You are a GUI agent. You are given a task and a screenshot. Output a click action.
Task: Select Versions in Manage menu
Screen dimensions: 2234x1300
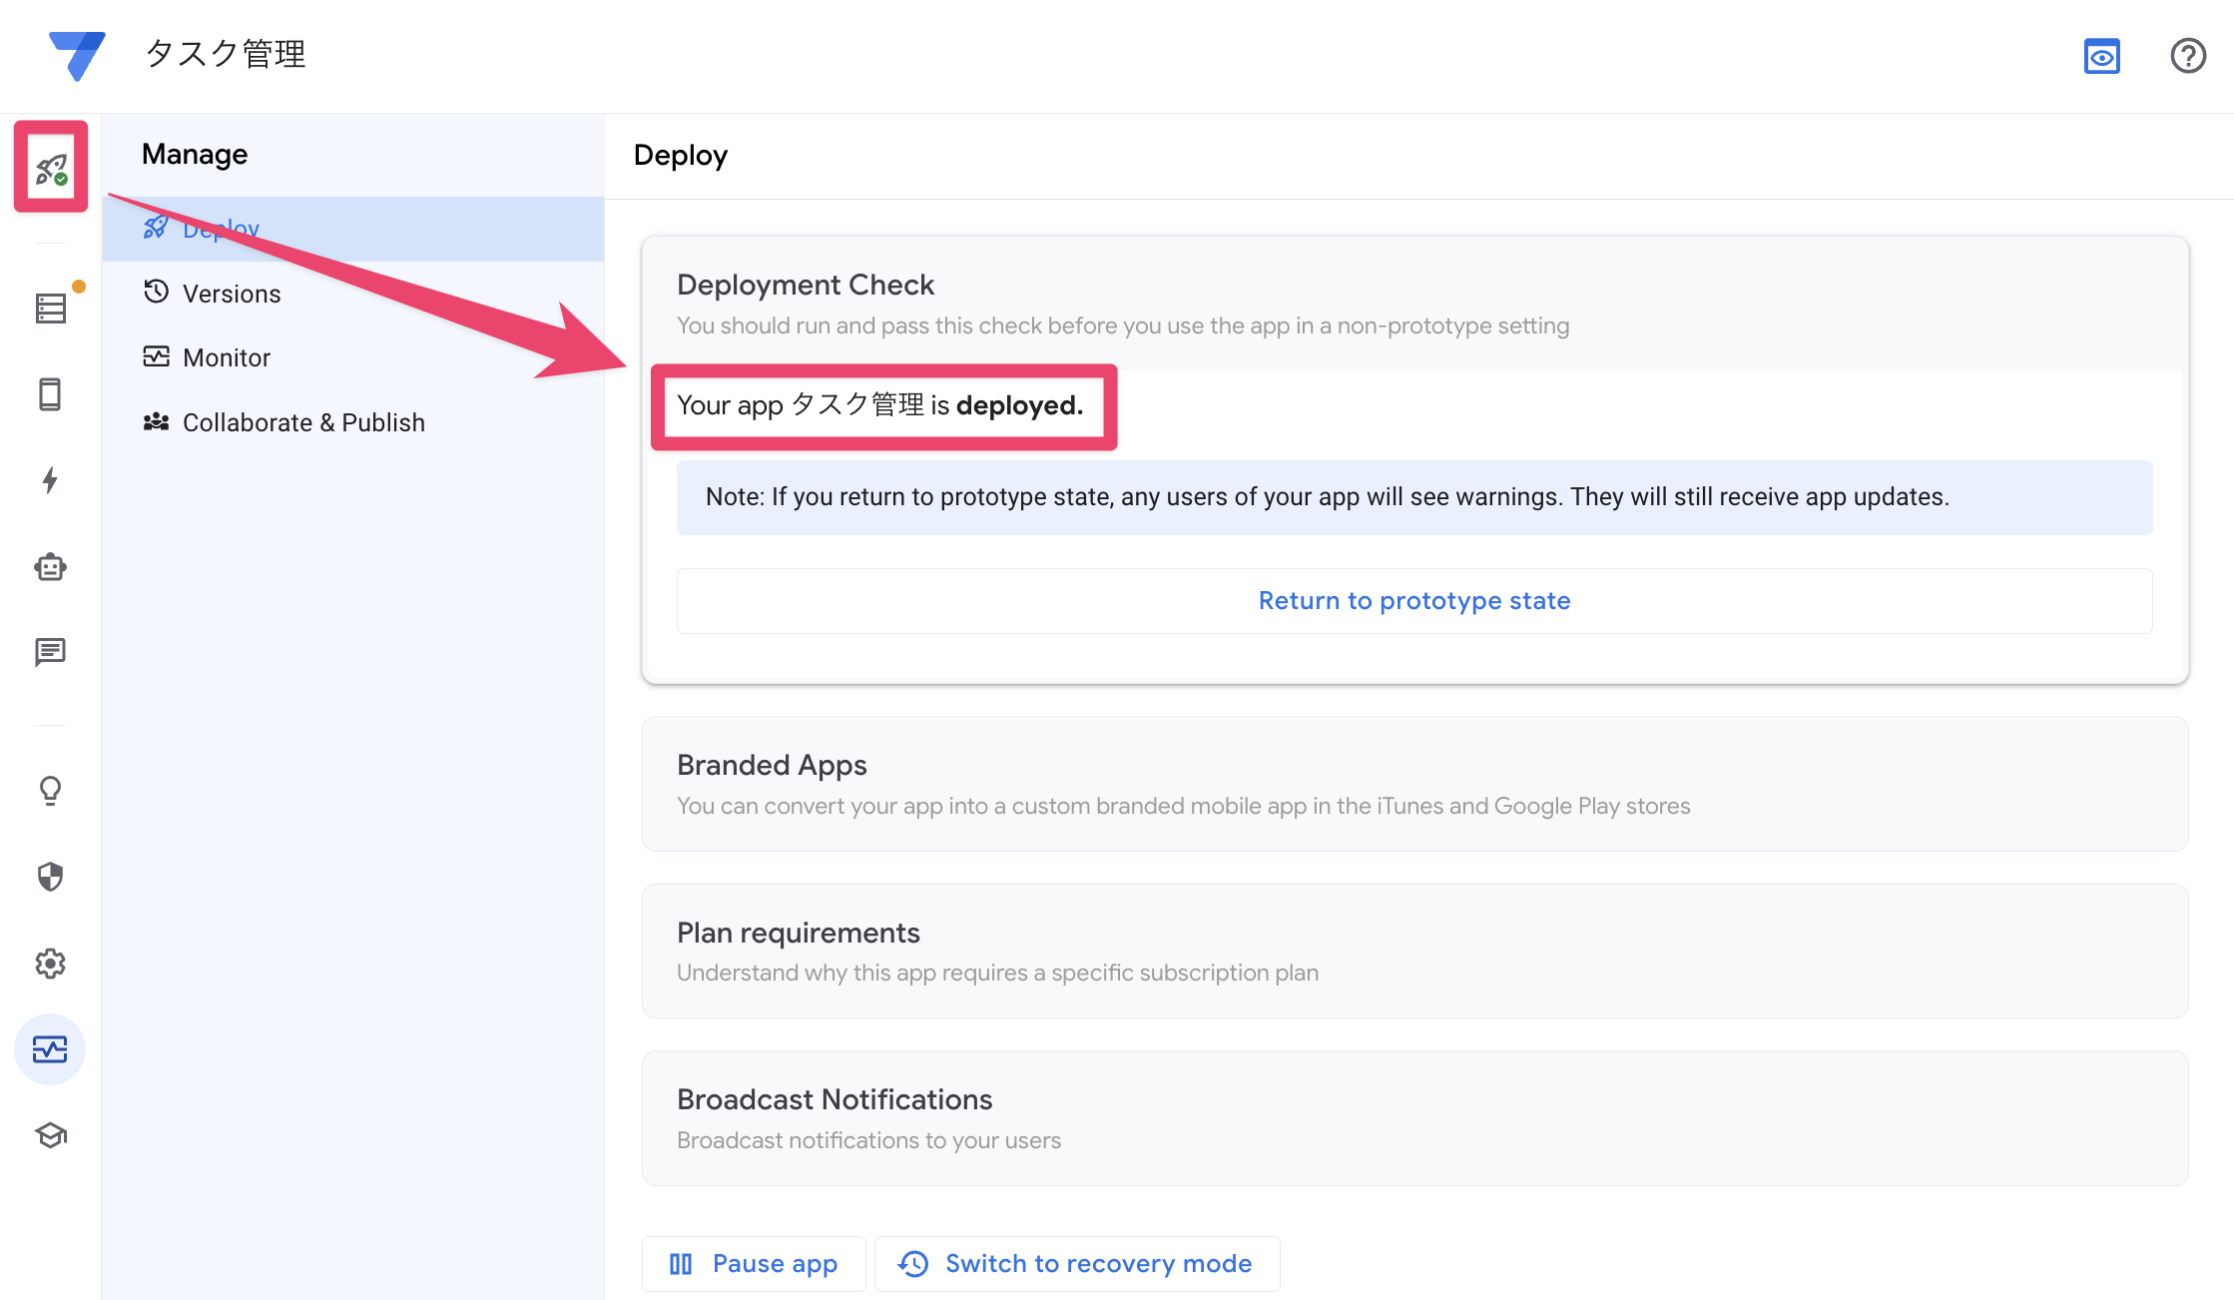point(232,294)
